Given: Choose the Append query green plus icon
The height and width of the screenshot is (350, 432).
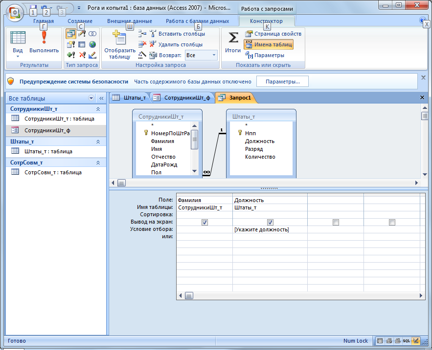Looking at the screenshot, I should point(71,55).
